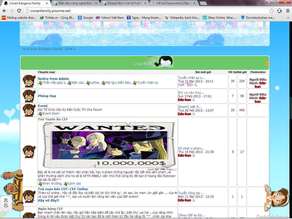Open Toà Tuyên Án CEF forum

click(x=53, y=119)
